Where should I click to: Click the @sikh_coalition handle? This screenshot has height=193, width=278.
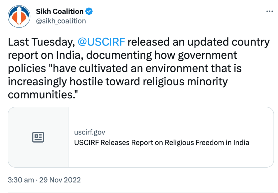[x=61, y=21]
